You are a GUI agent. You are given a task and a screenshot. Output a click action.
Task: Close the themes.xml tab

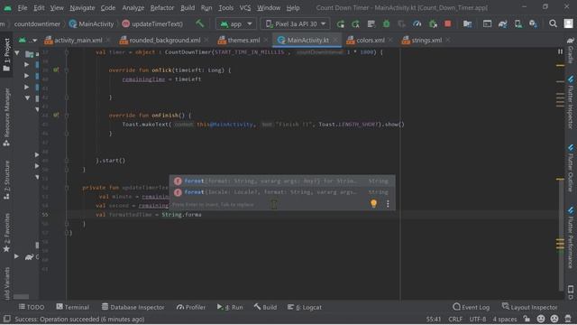pyautogui.click(x=266, y=40)
